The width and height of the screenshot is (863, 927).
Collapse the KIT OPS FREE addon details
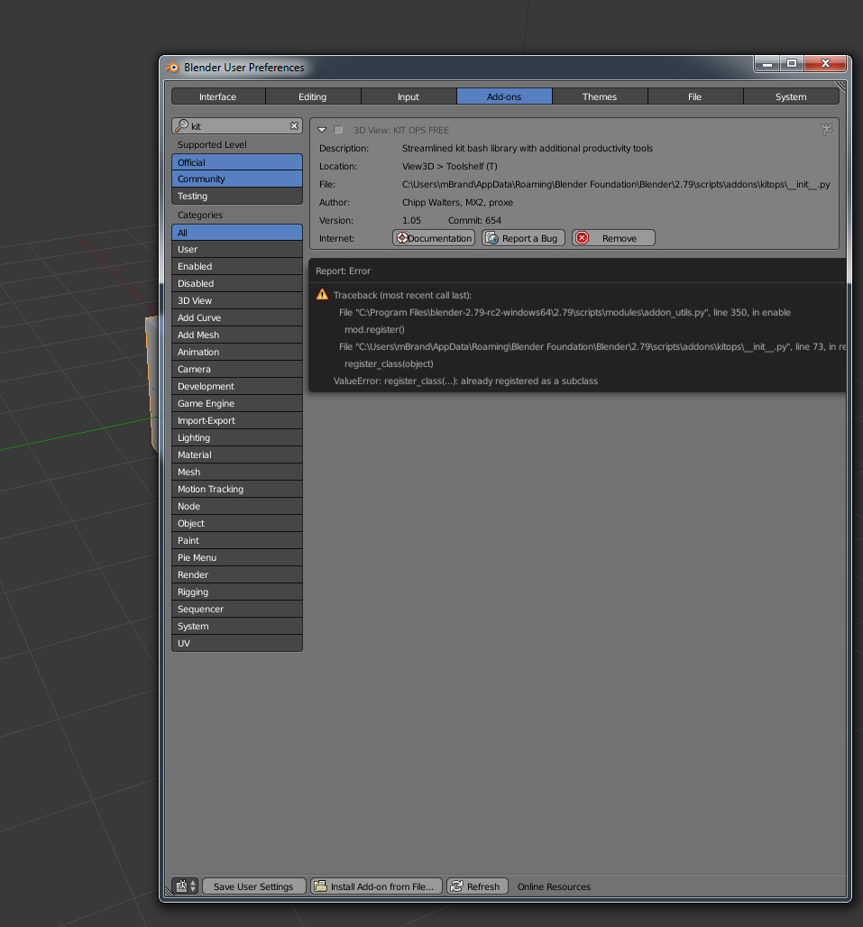321,129
